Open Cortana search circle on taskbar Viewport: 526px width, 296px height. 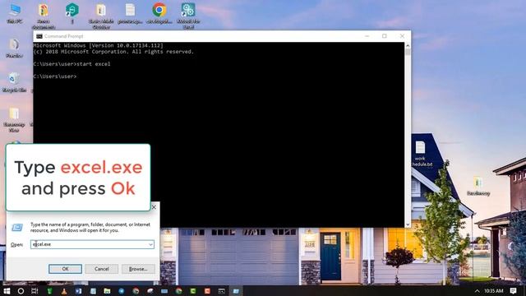(21, 291)
